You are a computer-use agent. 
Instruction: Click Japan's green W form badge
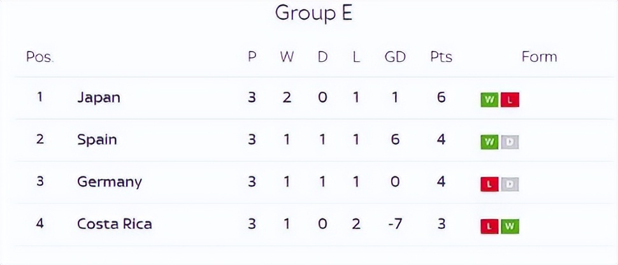pos(489,100)
